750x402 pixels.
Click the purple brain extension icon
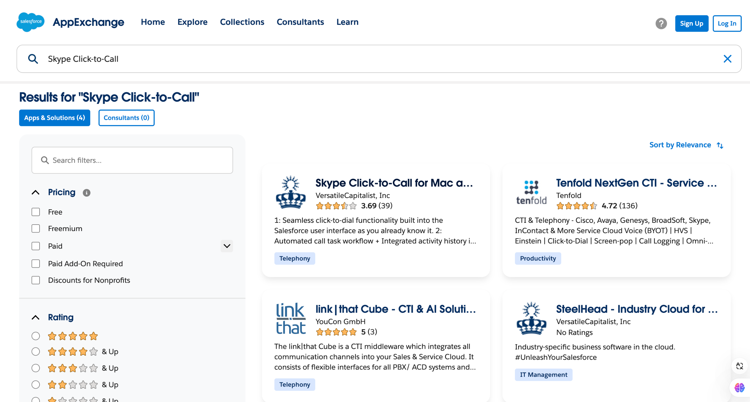(x=739, y=388)
